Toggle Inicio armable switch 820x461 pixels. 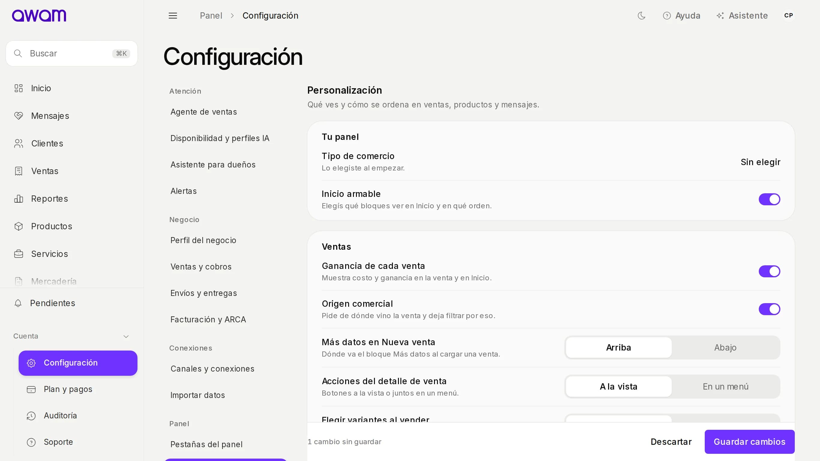click(769, 199)
